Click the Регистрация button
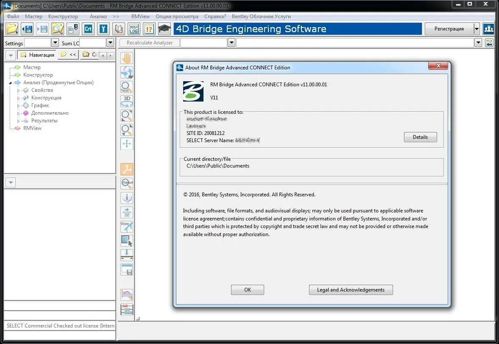The width and height of the screenshot is (499, 344). 449,29
